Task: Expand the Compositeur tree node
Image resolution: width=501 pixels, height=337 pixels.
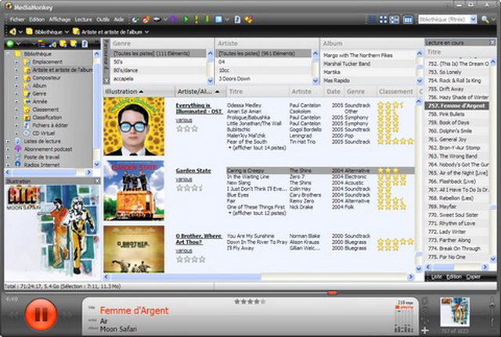Action: tap(16, 78)
